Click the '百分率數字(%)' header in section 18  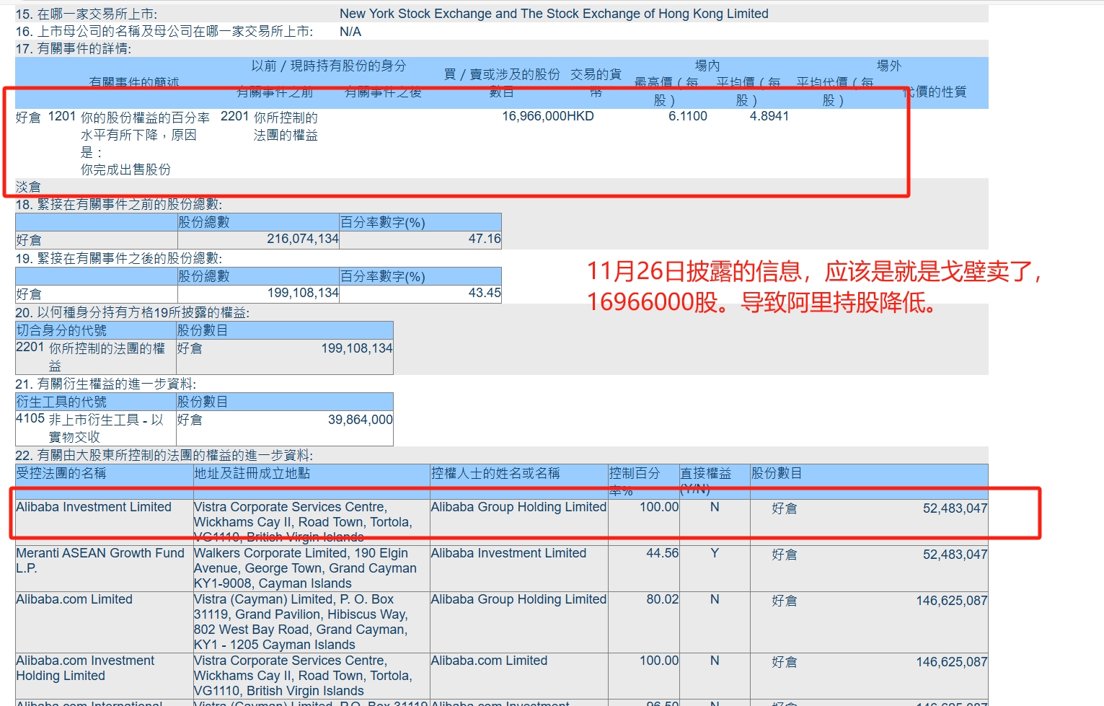click(383, 223)
